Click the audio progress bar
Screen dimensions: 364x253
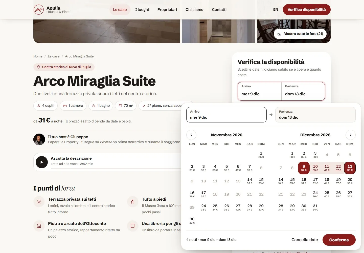pos(116,168)
